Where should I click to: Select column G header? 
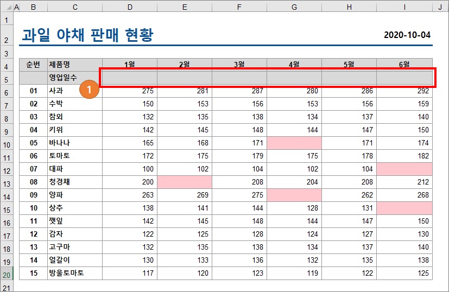(294, 7)
